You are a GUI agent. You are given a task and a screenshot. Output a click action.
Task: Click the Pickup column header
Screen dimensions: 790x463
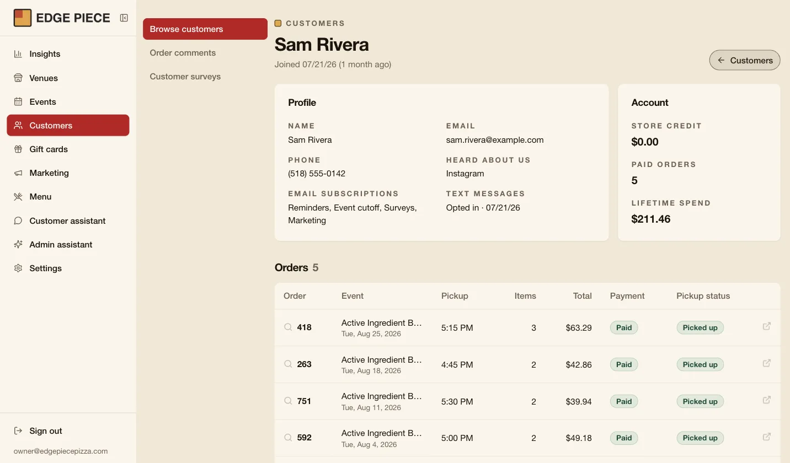[455, 296]
